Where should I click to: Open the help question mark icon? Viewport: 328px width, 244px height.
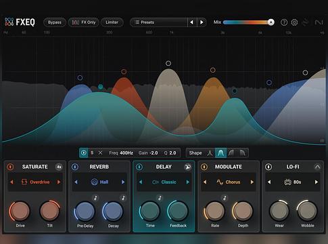[284, 22]
